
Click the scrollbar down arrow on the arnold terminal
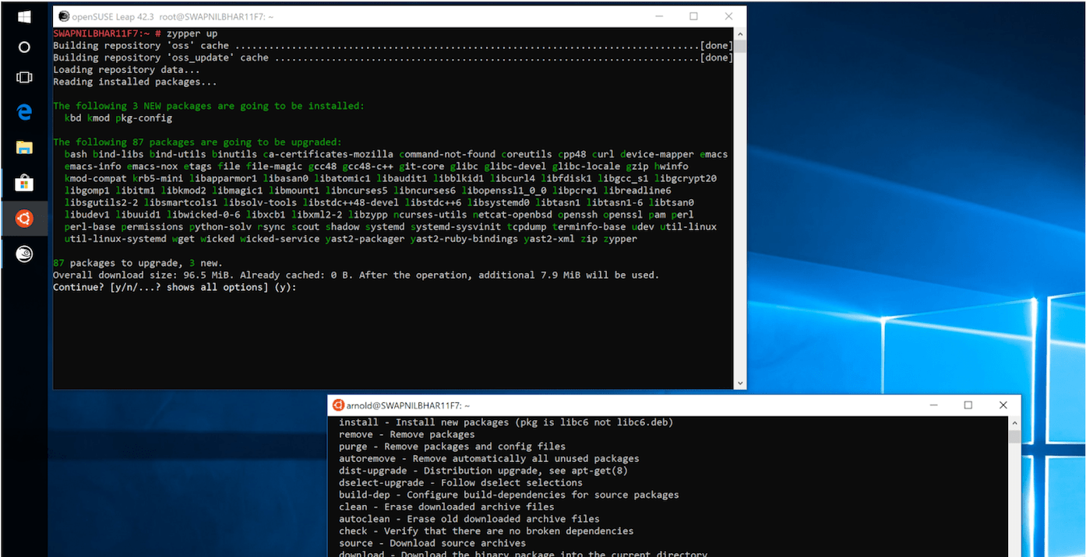(1013, 552)
